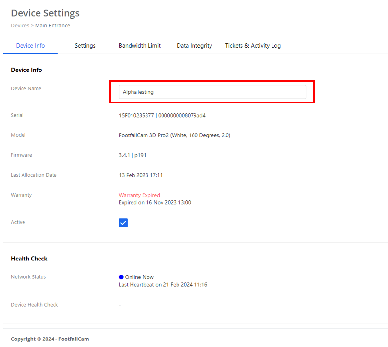The height and width of the screenshot is (347, 388).
Task: Click the blue Online Now status dot
Action: tap(121, 277)
